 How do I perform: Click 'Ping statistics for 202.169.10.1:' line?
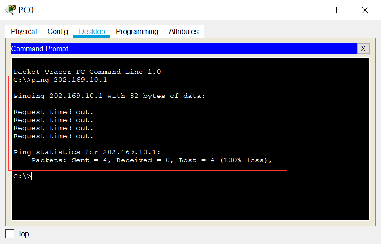87,152
